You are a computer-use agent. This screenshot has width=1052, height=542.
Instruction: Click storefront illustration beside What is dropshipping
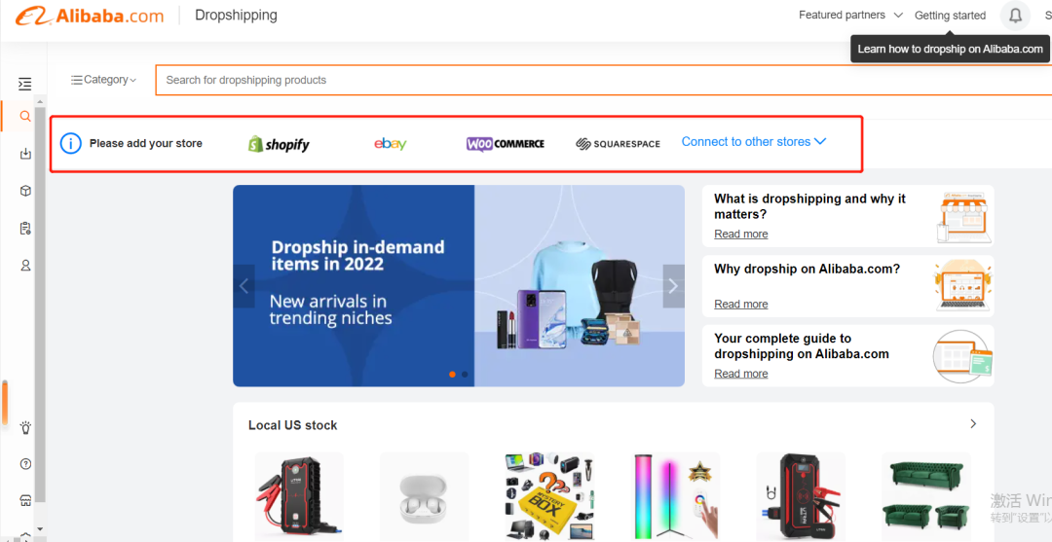point(964,216)
